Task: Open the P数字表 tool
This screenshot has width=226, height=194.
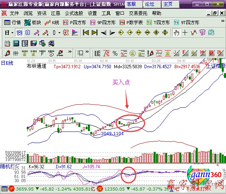Action: 131,23
